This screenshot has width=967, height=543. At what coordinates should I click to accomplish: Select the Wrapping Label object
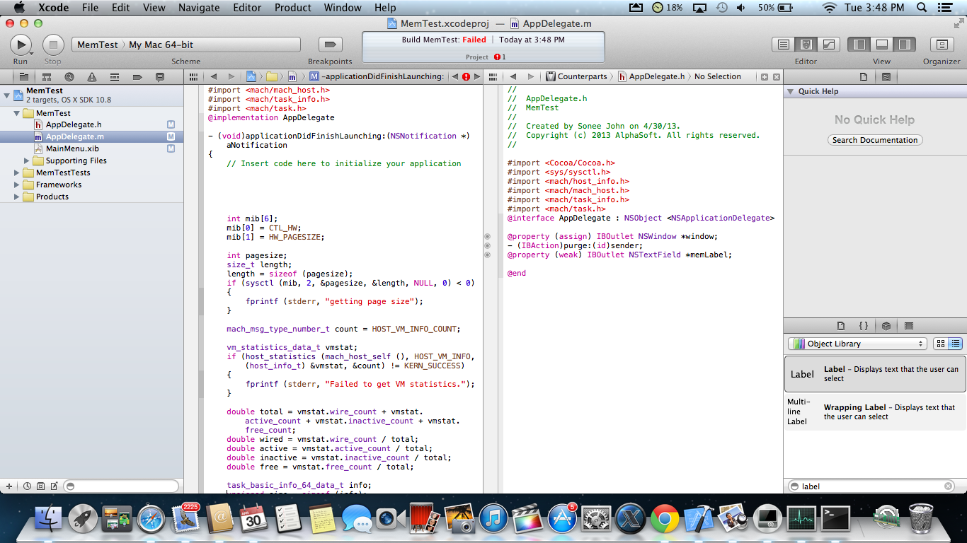click(x=875, y=411)
